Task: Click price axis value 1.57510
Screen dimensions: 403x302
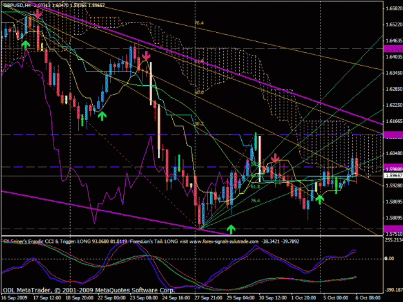Action: (x=394, y=234)
